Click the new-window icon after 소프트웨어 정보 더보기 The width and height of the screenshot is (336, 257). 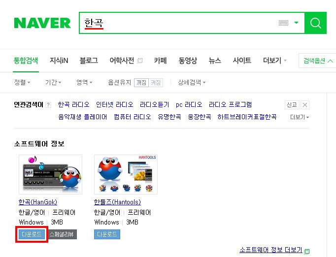point(307,251)
